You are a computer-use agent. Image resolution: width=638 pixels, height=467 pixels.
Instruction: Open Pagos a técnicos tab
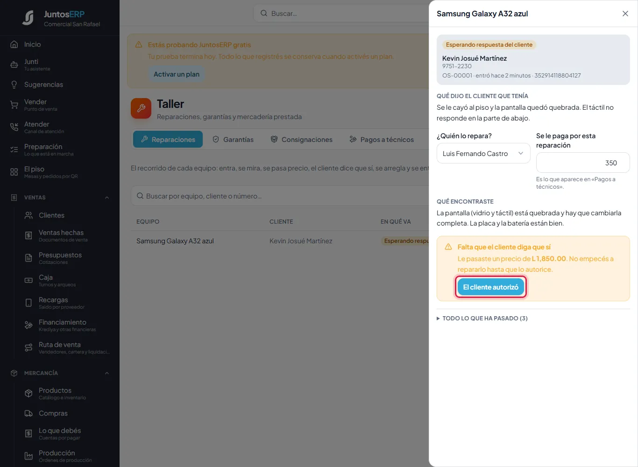click(382, 139)
